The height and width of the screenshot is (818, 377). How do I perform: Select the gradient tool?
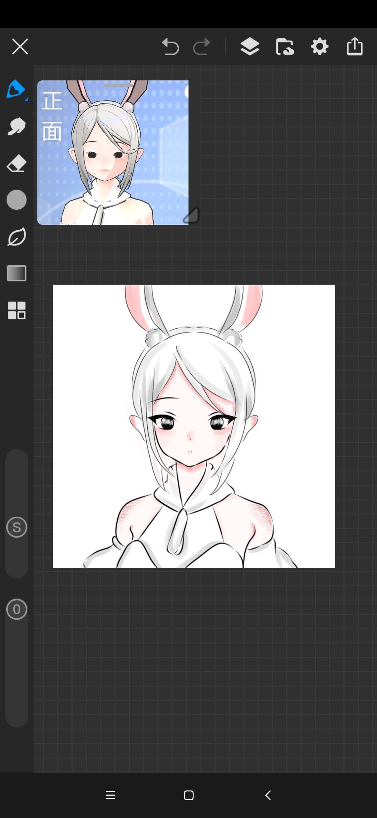coord(16,273)
